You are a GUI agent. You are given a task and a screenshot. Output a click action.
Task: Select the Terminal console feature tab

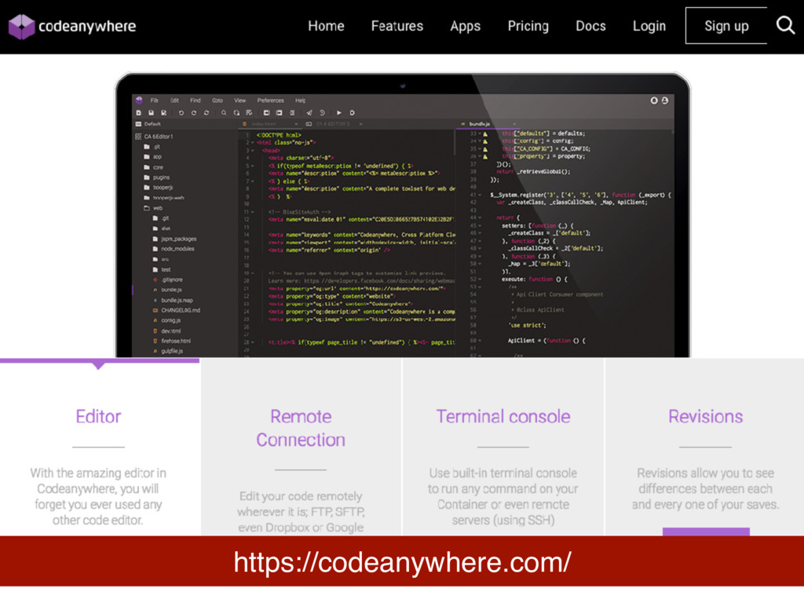[x=503, y=448]
